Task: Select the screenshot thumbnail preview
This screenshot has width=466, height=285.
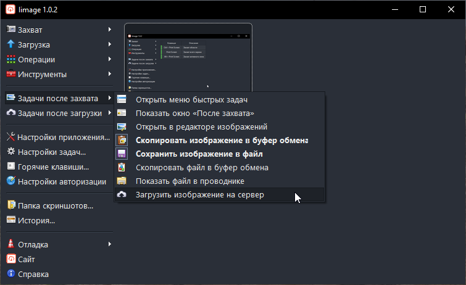Action: point(188,57)
